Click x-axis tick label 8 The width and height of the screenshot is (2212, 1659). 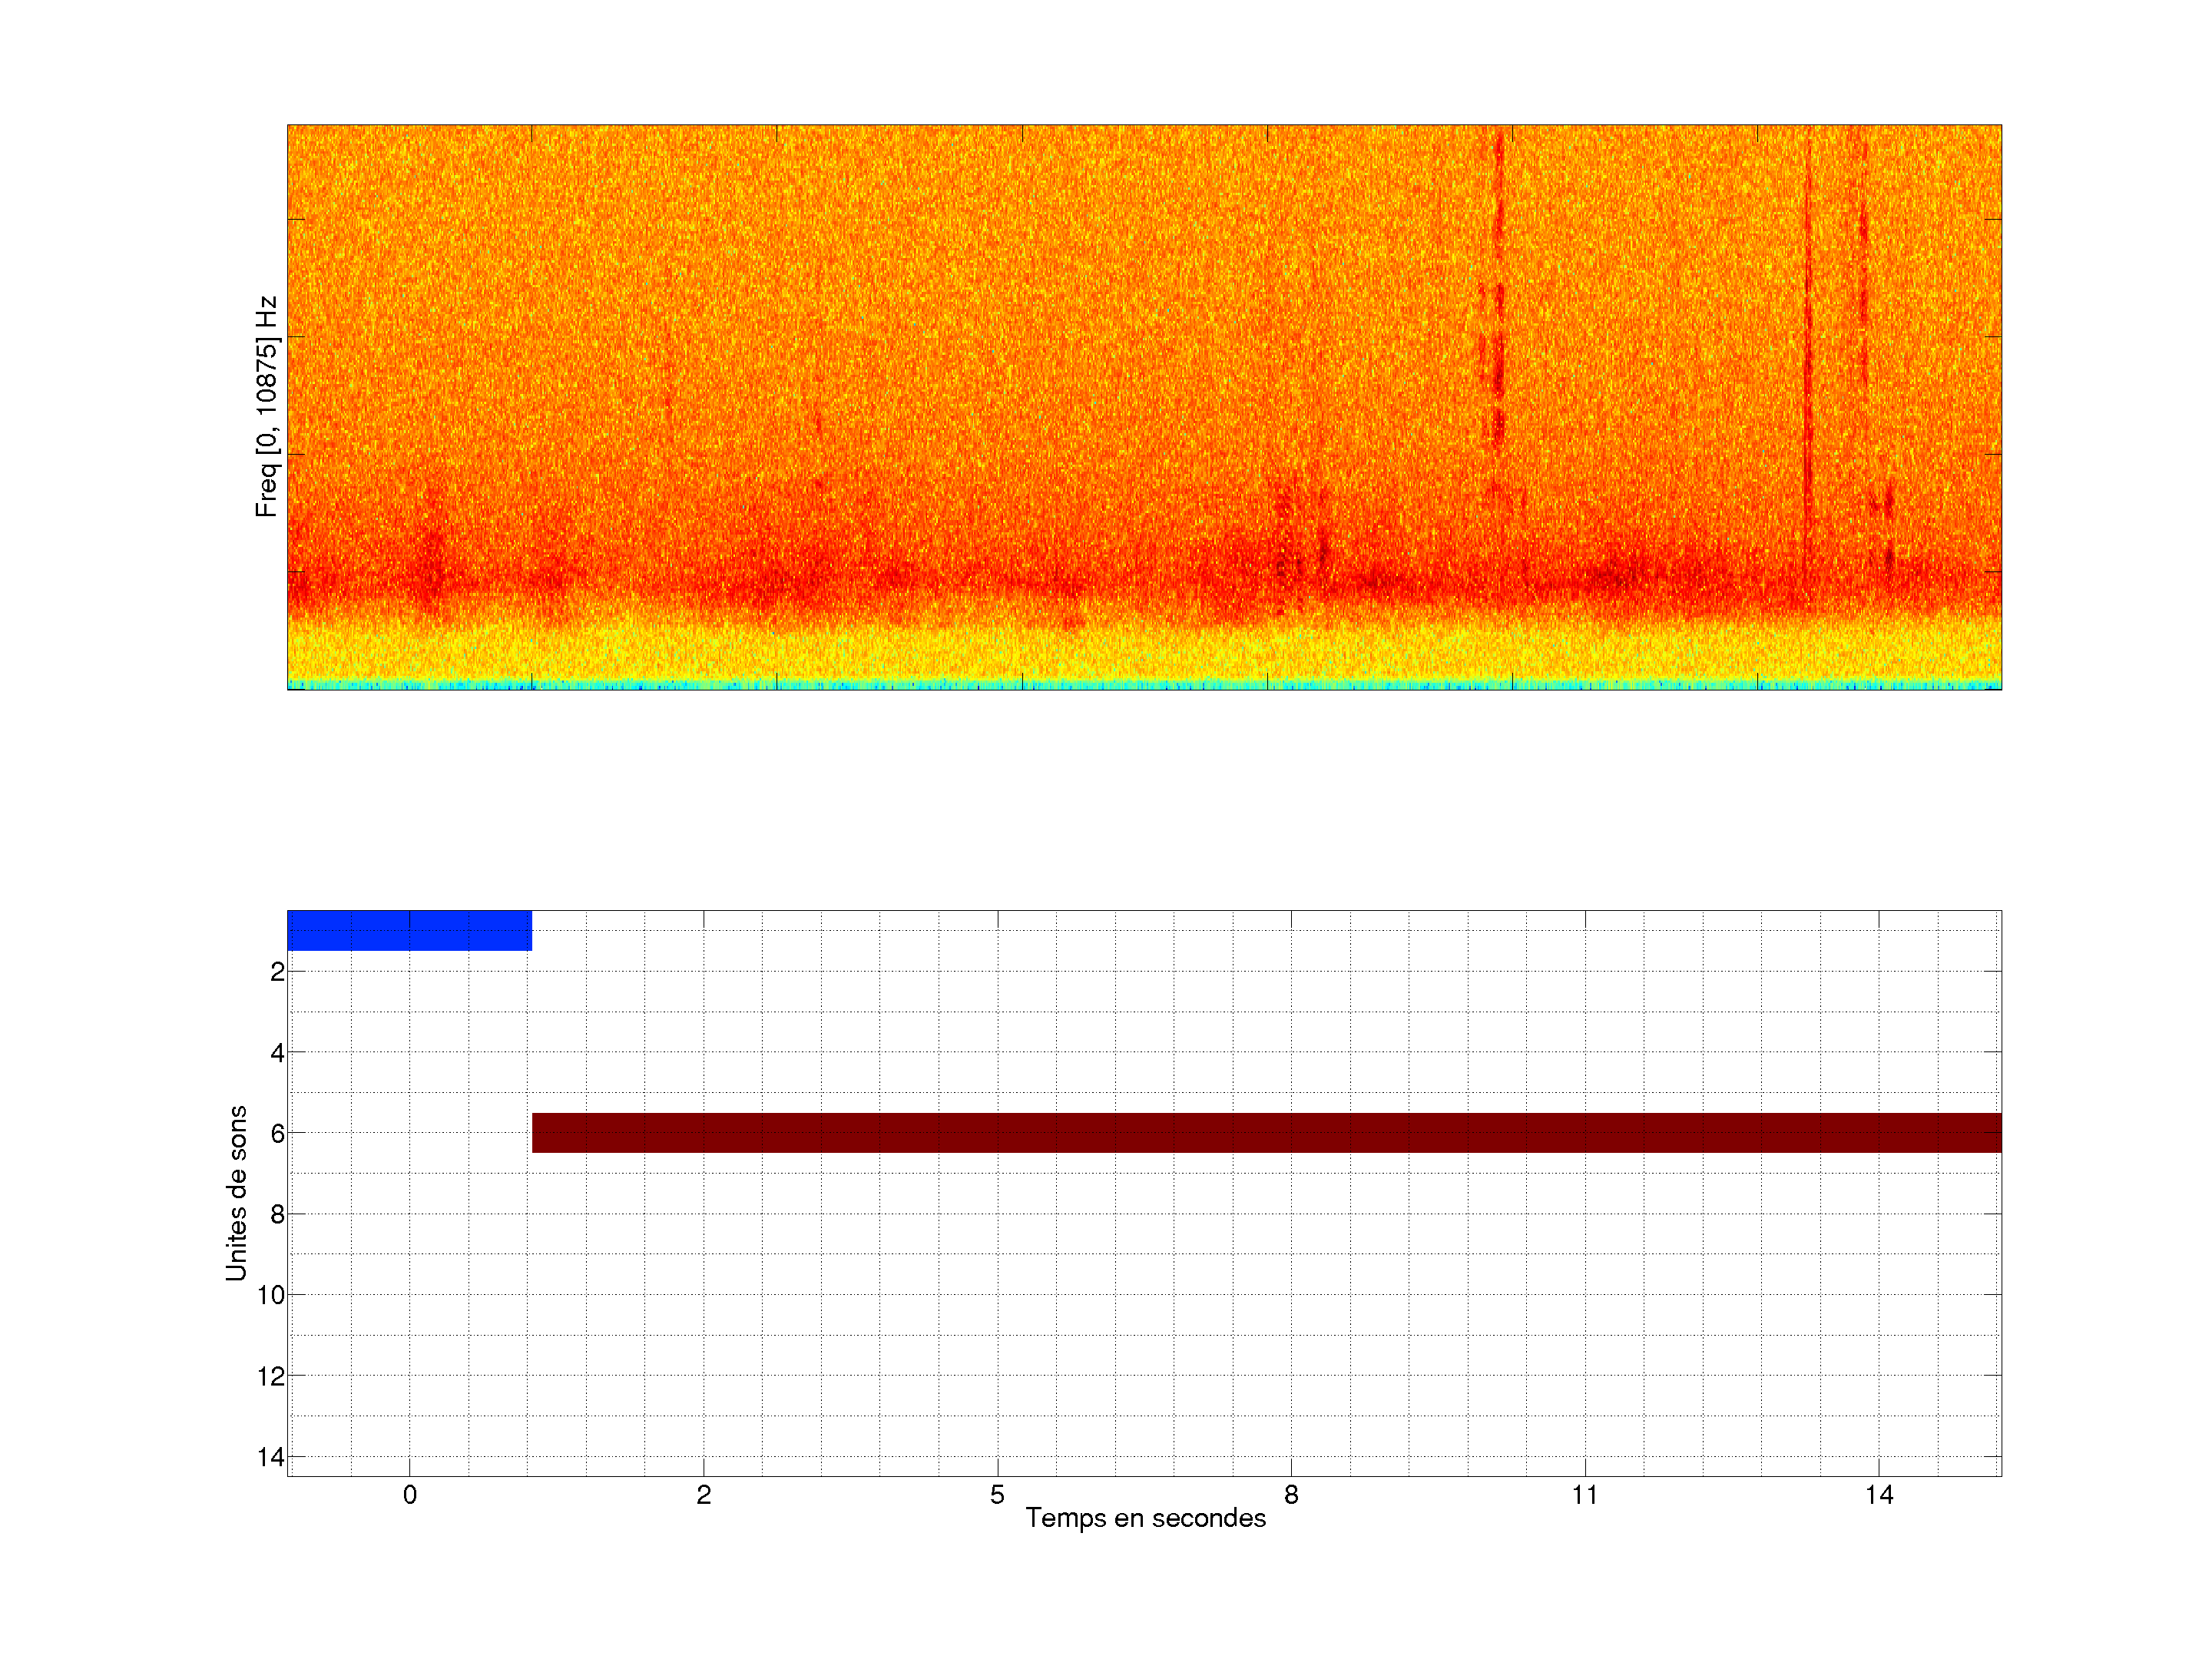1291,1495
